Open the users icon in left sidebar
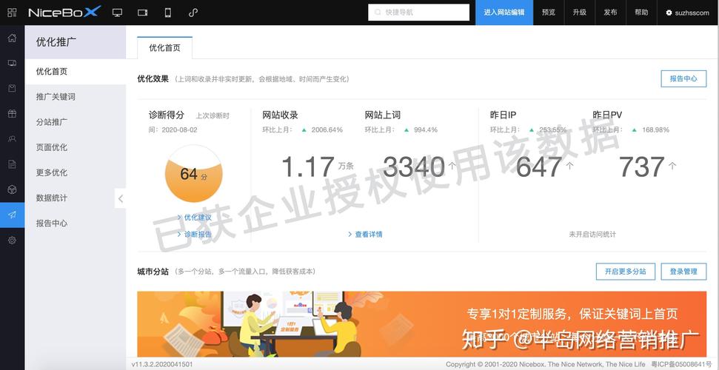 [x=12, y=139]
